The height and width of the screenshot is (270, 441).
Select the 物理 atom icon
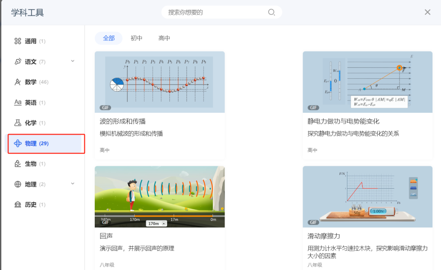click(17, 143)
